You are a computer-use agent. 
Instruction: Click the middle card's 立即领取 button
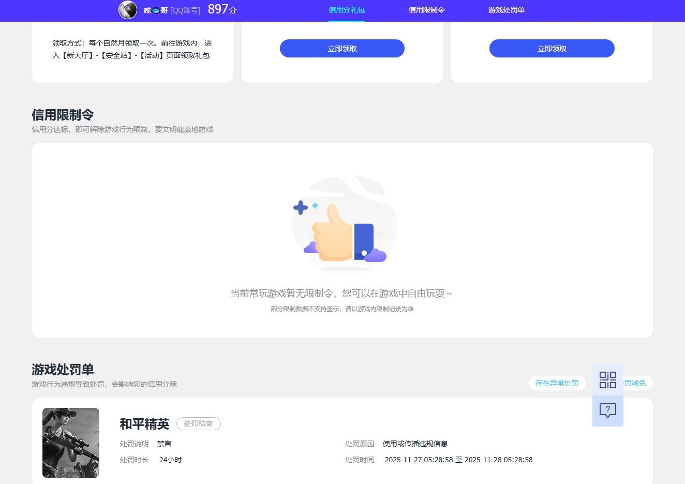pyautogui.click(x=342, y=49)
